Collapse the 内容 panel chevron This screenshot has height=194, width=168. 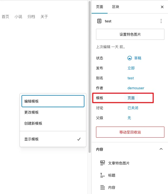[161, 149]
